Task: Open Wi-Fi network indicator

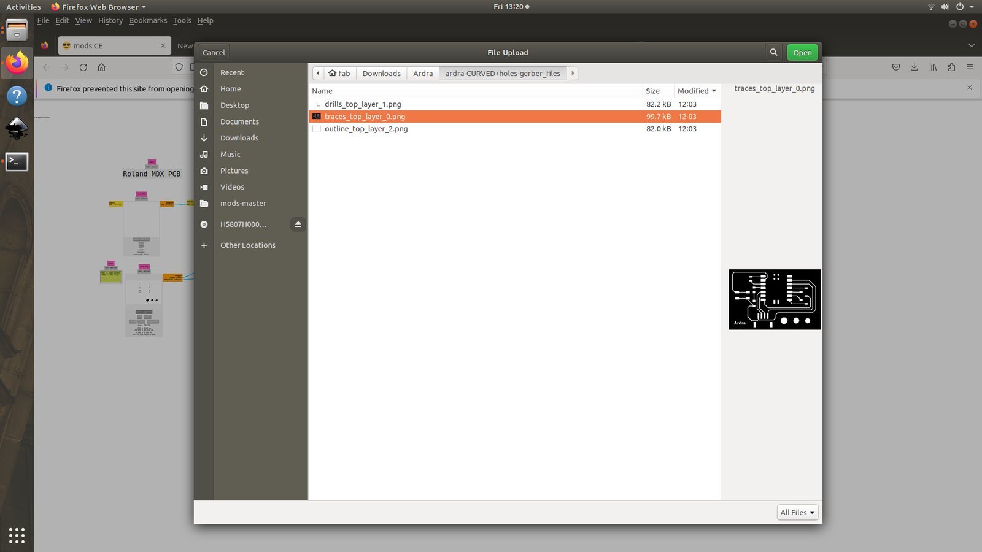Action: pos(931,7)
